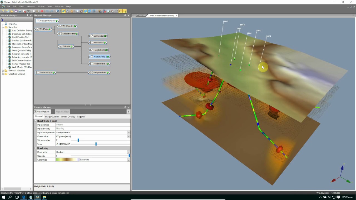The height and width of the screenshot is (200, 356).
Task: Click the Redo arrow toolbar icon
Action: click(x=52, y=11)
